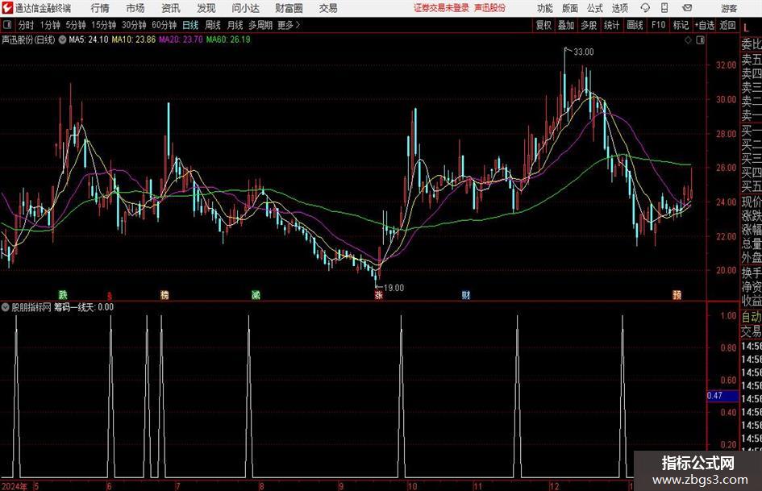Open the mobile phone icon
The height and width of the screenshot is (491, 762).
(x=664, y=8)
